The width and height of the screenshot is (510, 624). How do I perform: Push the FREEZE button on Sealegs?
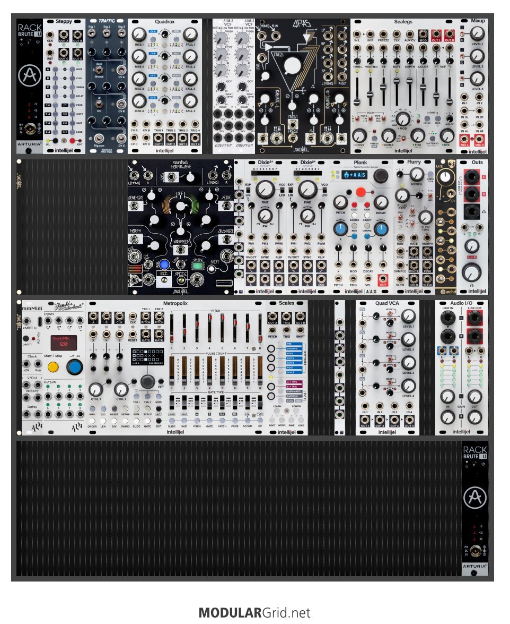coord(374,138)
